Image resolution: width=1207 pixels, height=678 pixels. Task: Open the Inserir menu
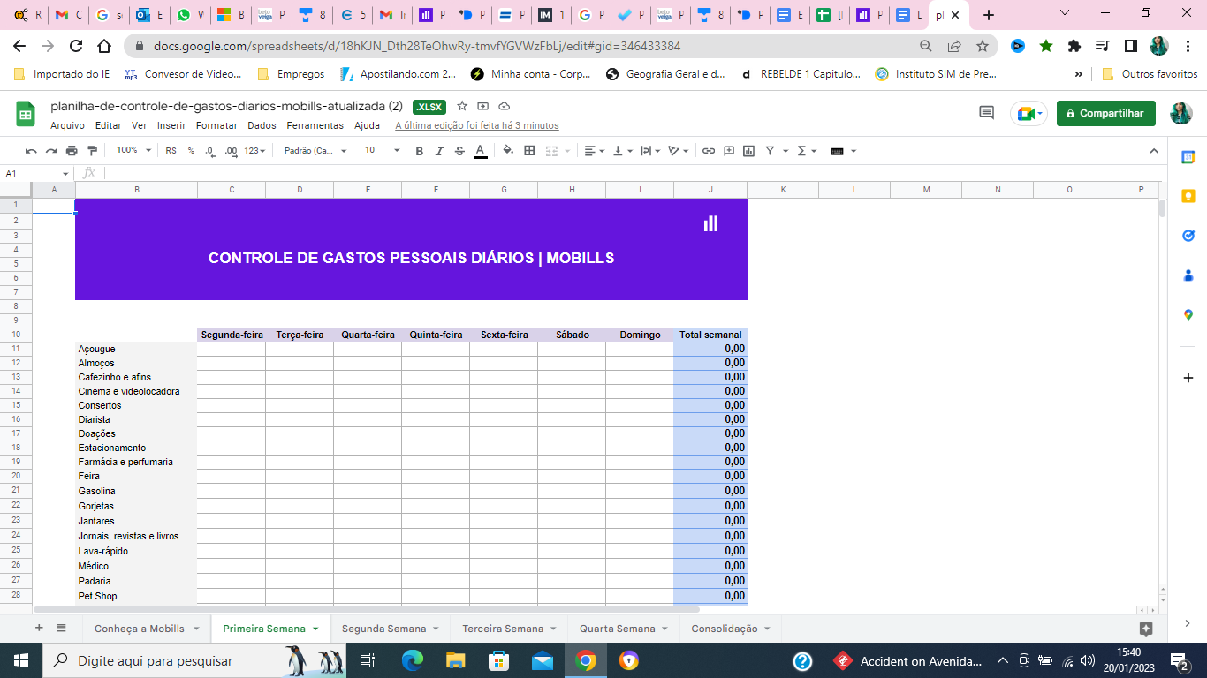[x=171, y=125]
